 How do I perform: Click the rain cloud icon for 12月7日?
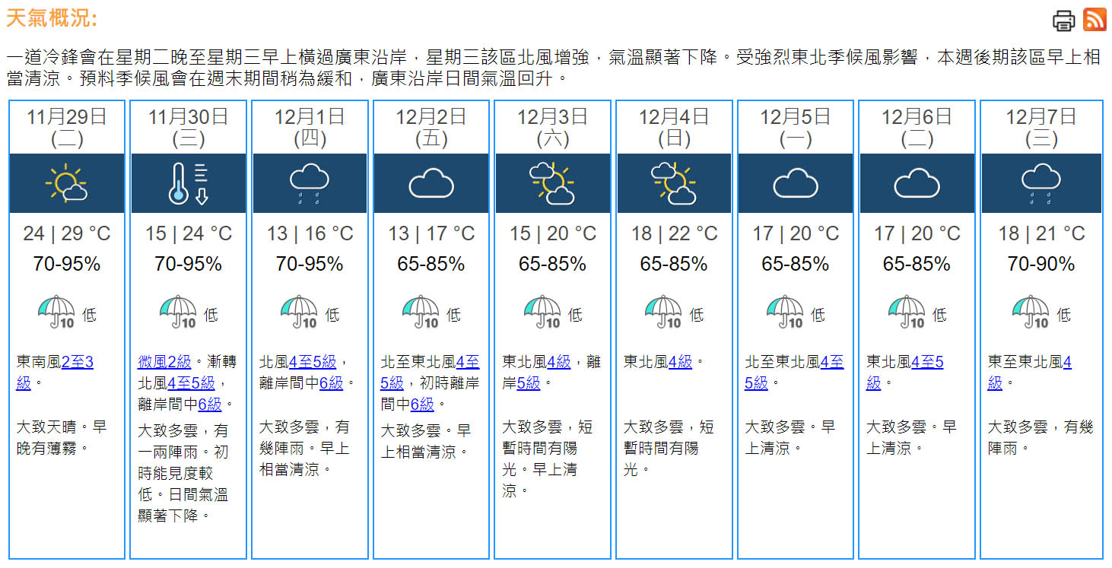(x=1041, y=183)
